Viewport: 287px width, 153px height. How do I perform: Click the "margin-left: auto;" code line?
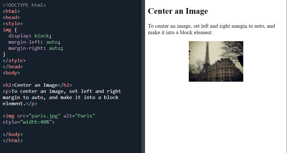click(34, 42)
